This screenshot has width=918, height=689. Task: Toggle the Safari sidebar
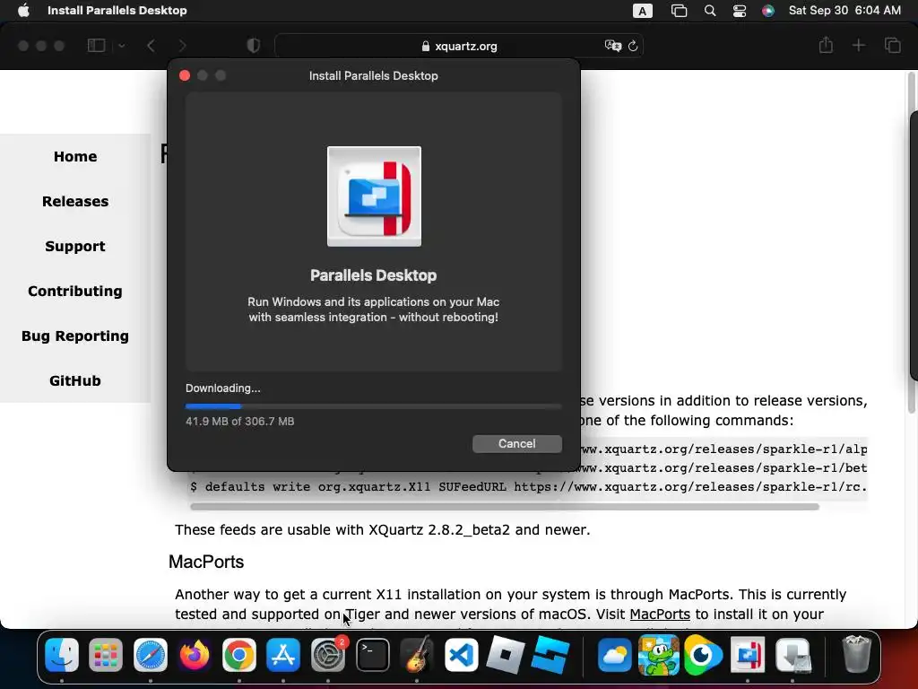96,46
